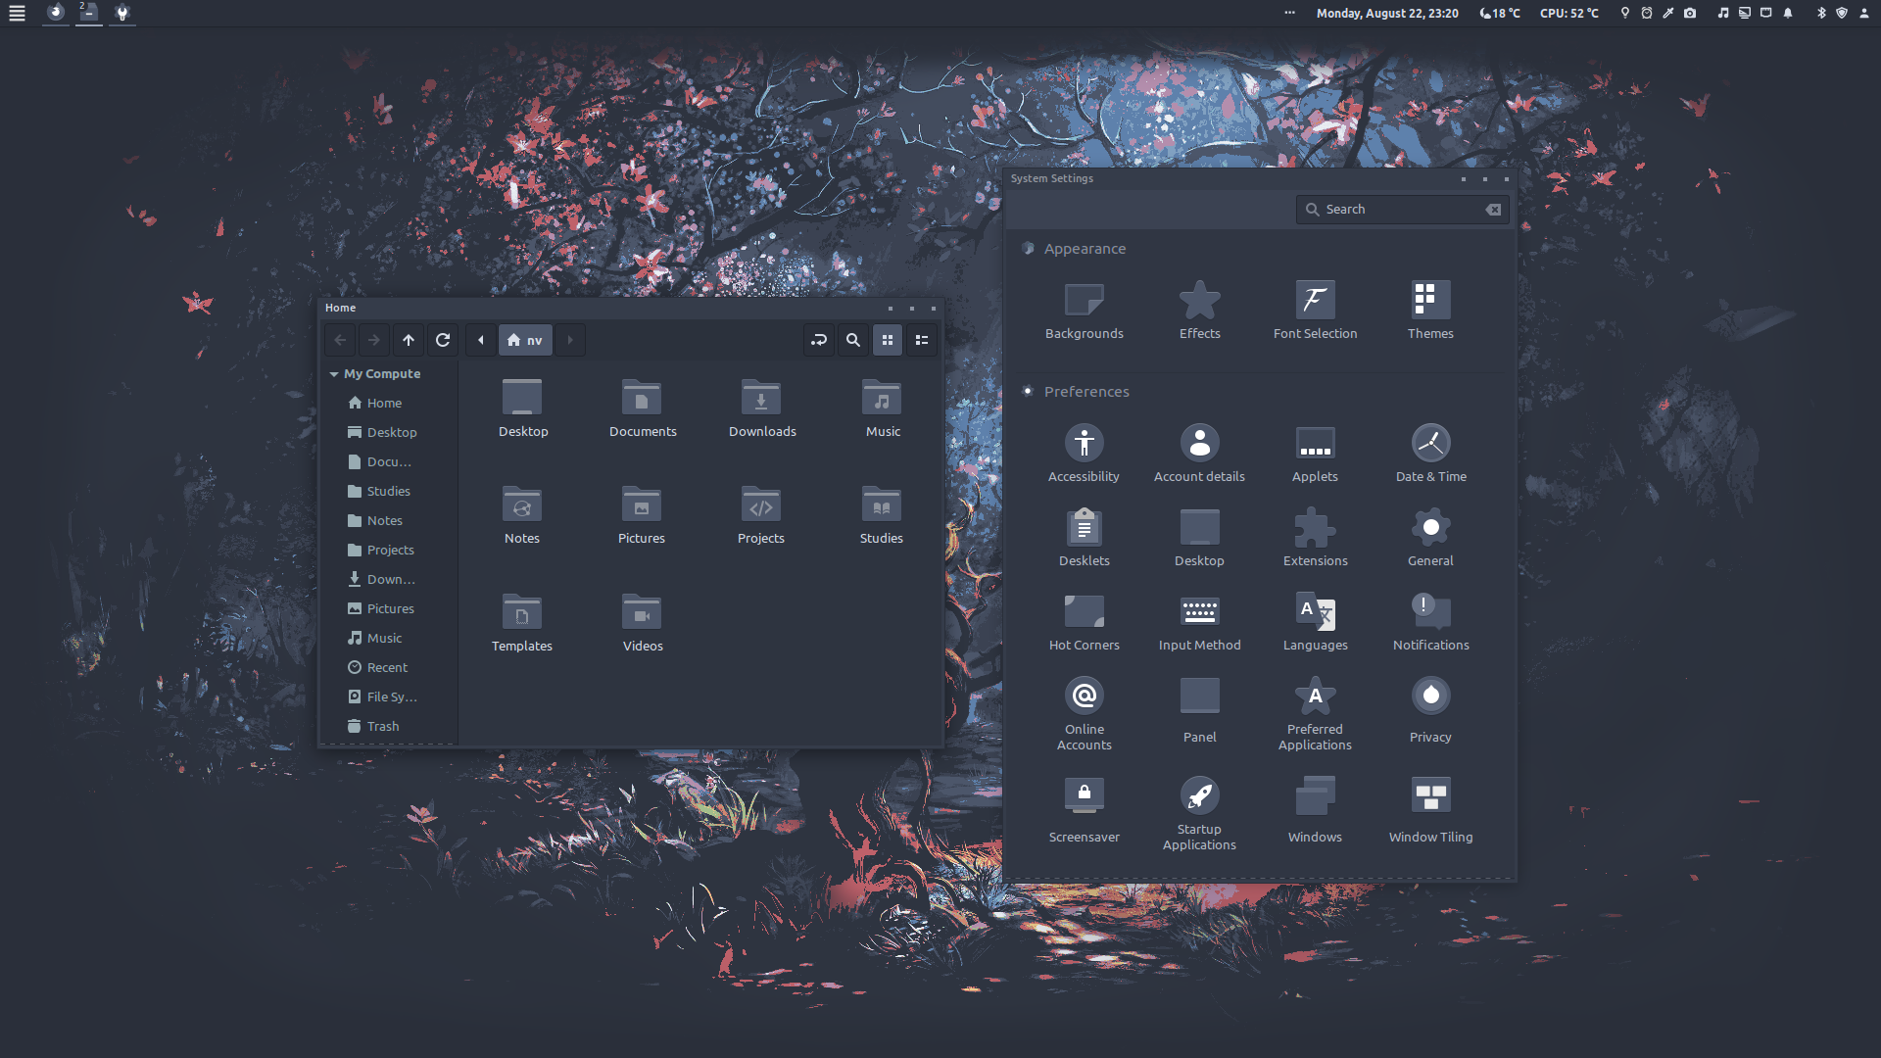Go up to parent directory
This screenshot has width=1881, height=1058.
pos(409,340)
